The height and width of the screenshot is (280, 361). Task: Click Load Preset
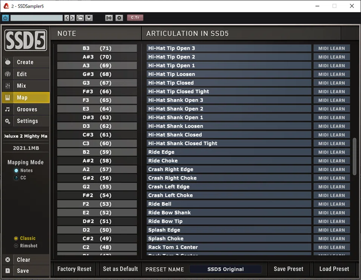[x=334, y=269]
